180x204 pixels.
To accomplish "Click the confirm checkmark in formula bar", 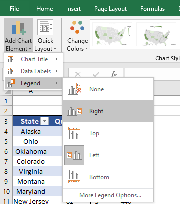I will 96,74.
